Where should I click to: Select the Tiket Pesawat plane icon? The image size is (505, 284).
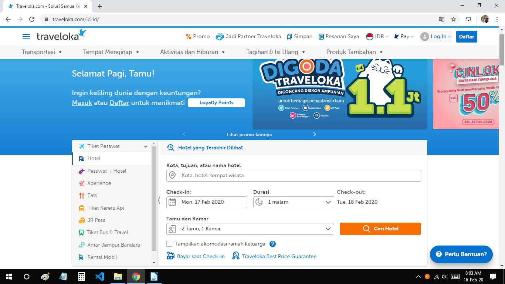coord(81,146)
